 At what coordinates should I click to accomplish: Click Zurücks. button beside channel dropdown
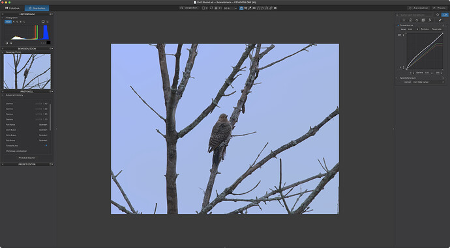pyautogui.click(x=425, y=29)
